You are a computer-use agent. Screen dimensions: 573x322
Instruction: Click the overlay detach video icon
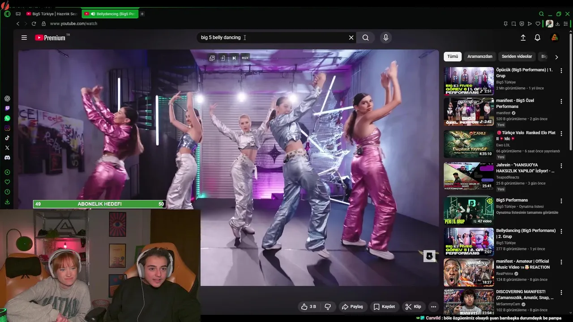pos(222,58)
